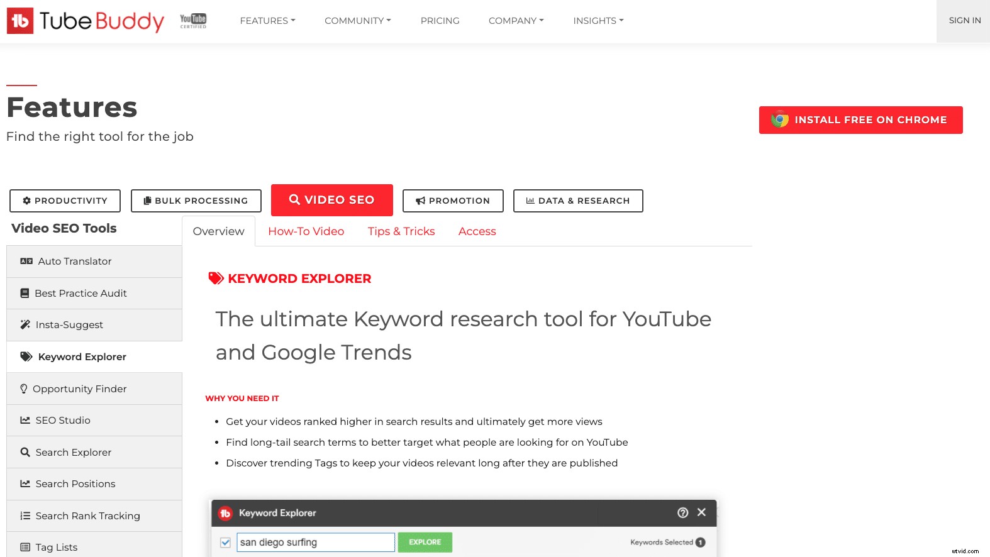Click 'Find the right tool for the job'

(100, 136)
